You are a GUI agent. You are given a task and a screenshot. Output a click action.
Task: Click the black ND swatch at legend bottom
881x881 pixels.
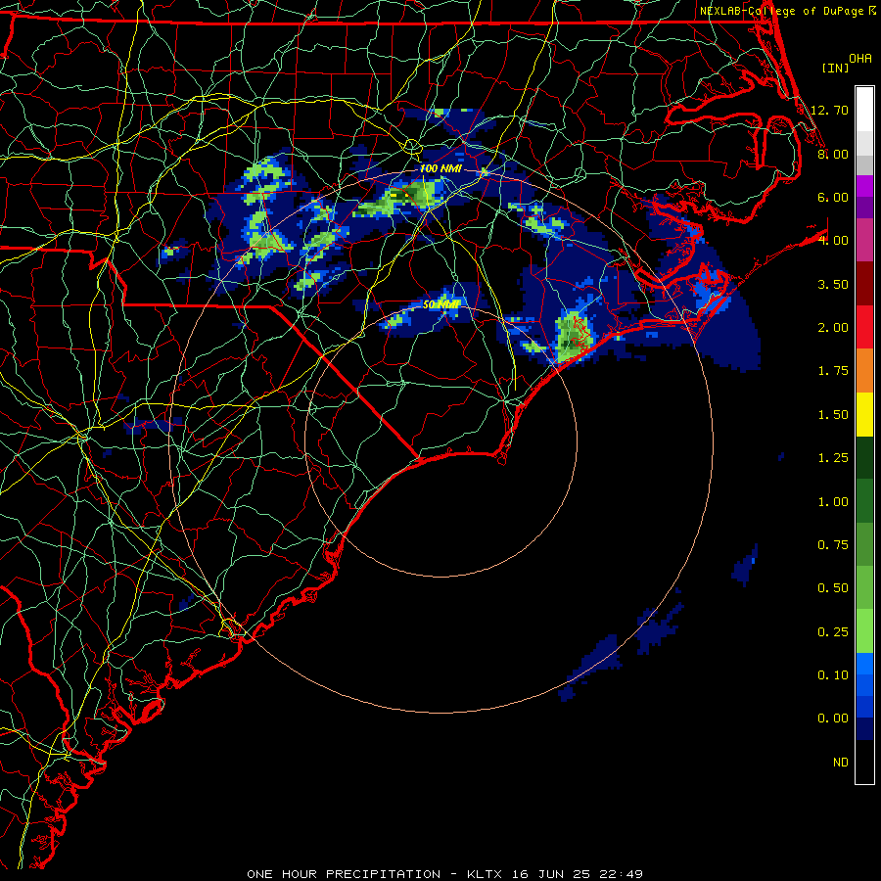[864, 762]
